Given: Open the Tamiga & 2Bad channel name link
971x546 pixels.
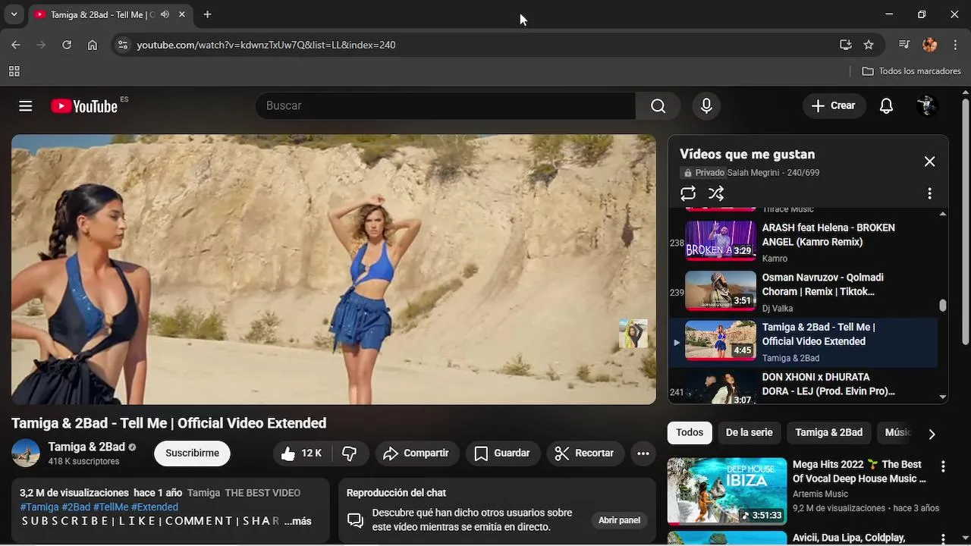Looking at the screenshot, I should click(86, 447).
